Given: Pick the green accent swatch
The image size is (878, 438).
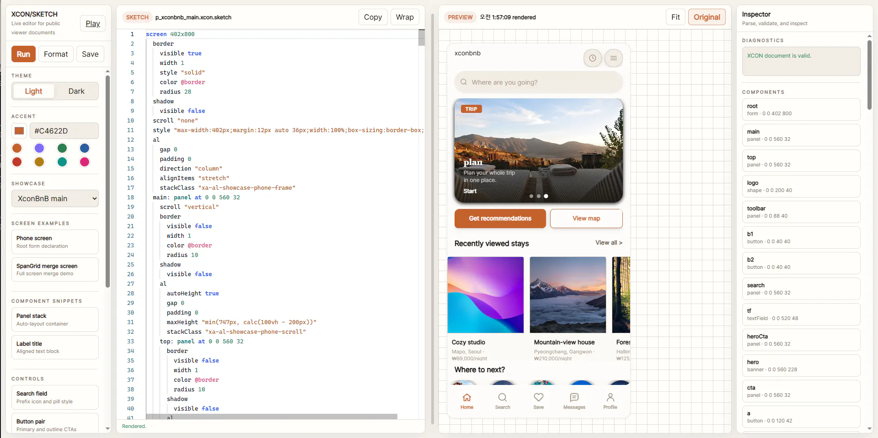Looking at the screenshot, I should click(x=62, y=148).
